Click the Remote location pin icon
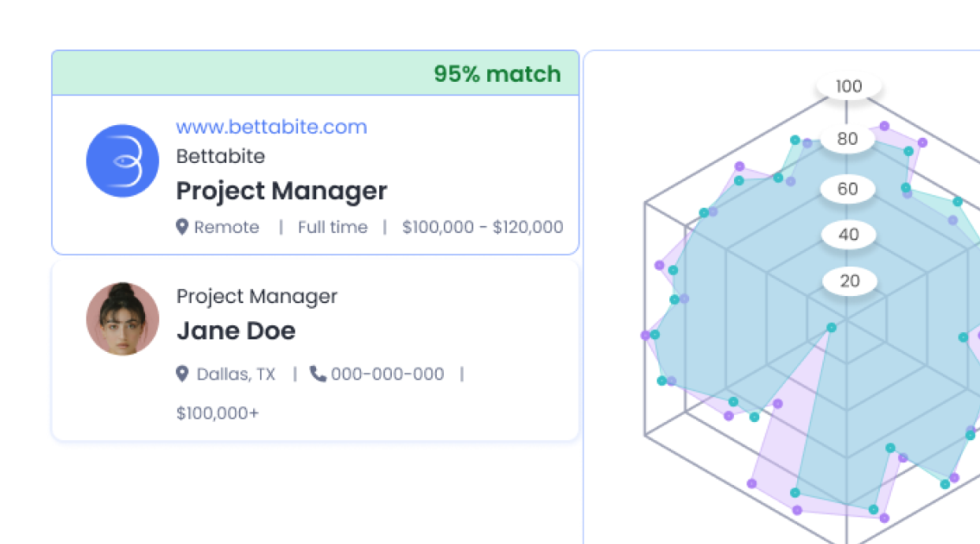This screenshot has width=980, height=544. 182,227
